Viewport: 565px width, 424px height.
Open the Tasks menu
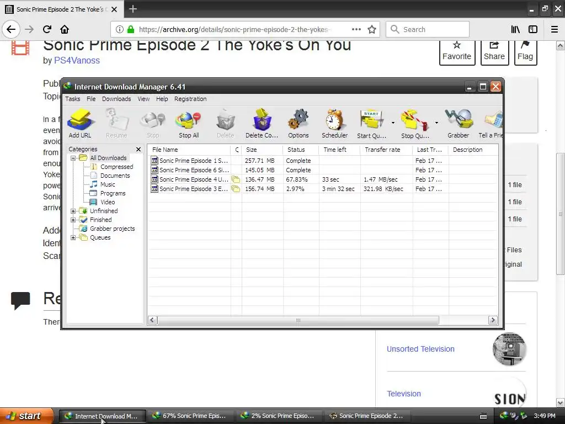tap(72, 99)
